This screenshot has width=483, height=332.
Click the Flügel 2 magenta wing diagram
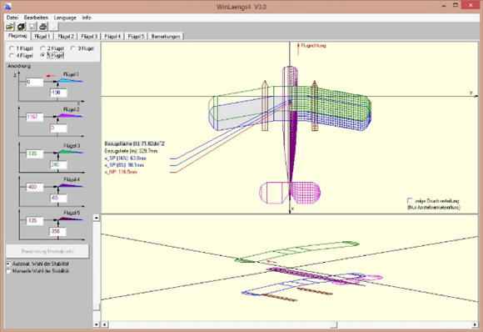point(70,116)
